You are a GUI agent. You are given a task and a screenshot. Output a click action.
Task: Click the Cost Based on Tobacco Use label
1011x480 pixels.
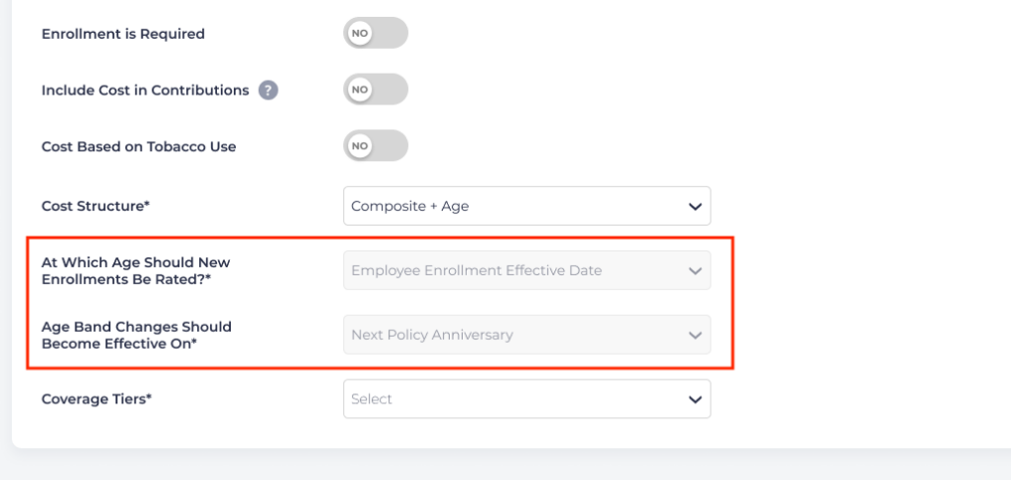(x=138, y=147)
